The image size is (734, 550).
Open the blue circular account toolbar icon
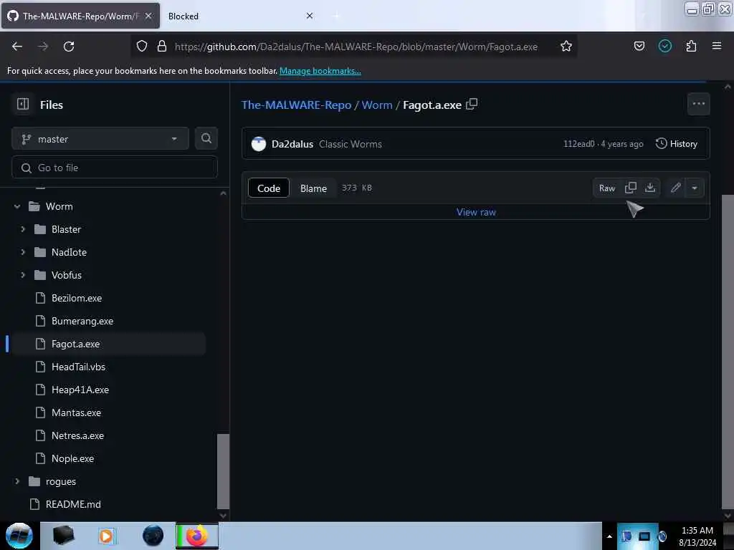coord(664,46)
